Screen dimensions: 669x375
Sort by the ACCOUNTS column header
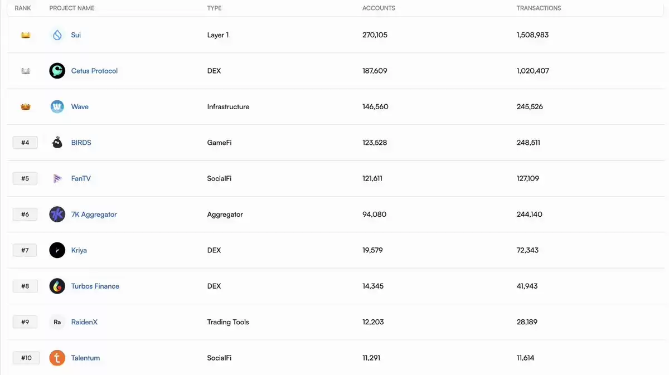click(x=379, y=8)
